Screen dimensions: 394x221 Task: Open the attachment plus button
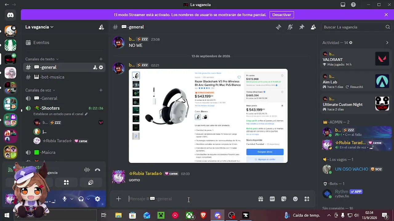[x=119, y=199]
